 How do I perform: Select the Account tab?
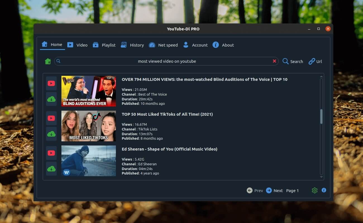[x=195, y=45]
